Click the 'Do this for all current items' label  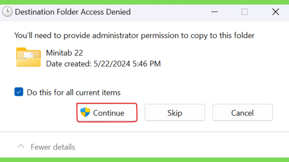tap(74, 92)
